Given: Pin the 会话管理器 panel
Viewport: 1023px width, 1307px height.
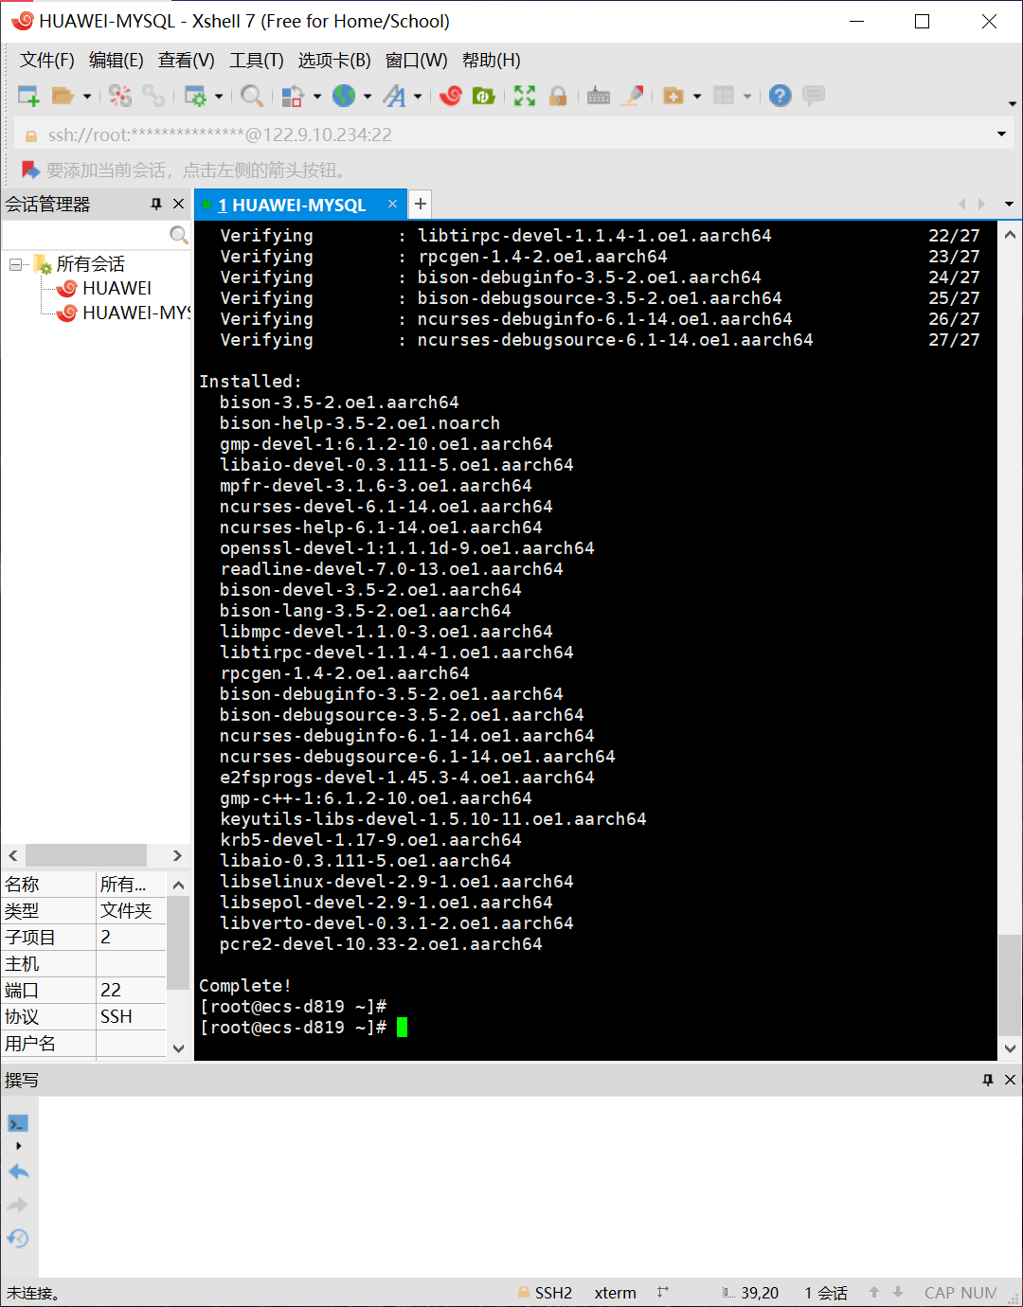Looking at the screenshot, I should 156,205.
